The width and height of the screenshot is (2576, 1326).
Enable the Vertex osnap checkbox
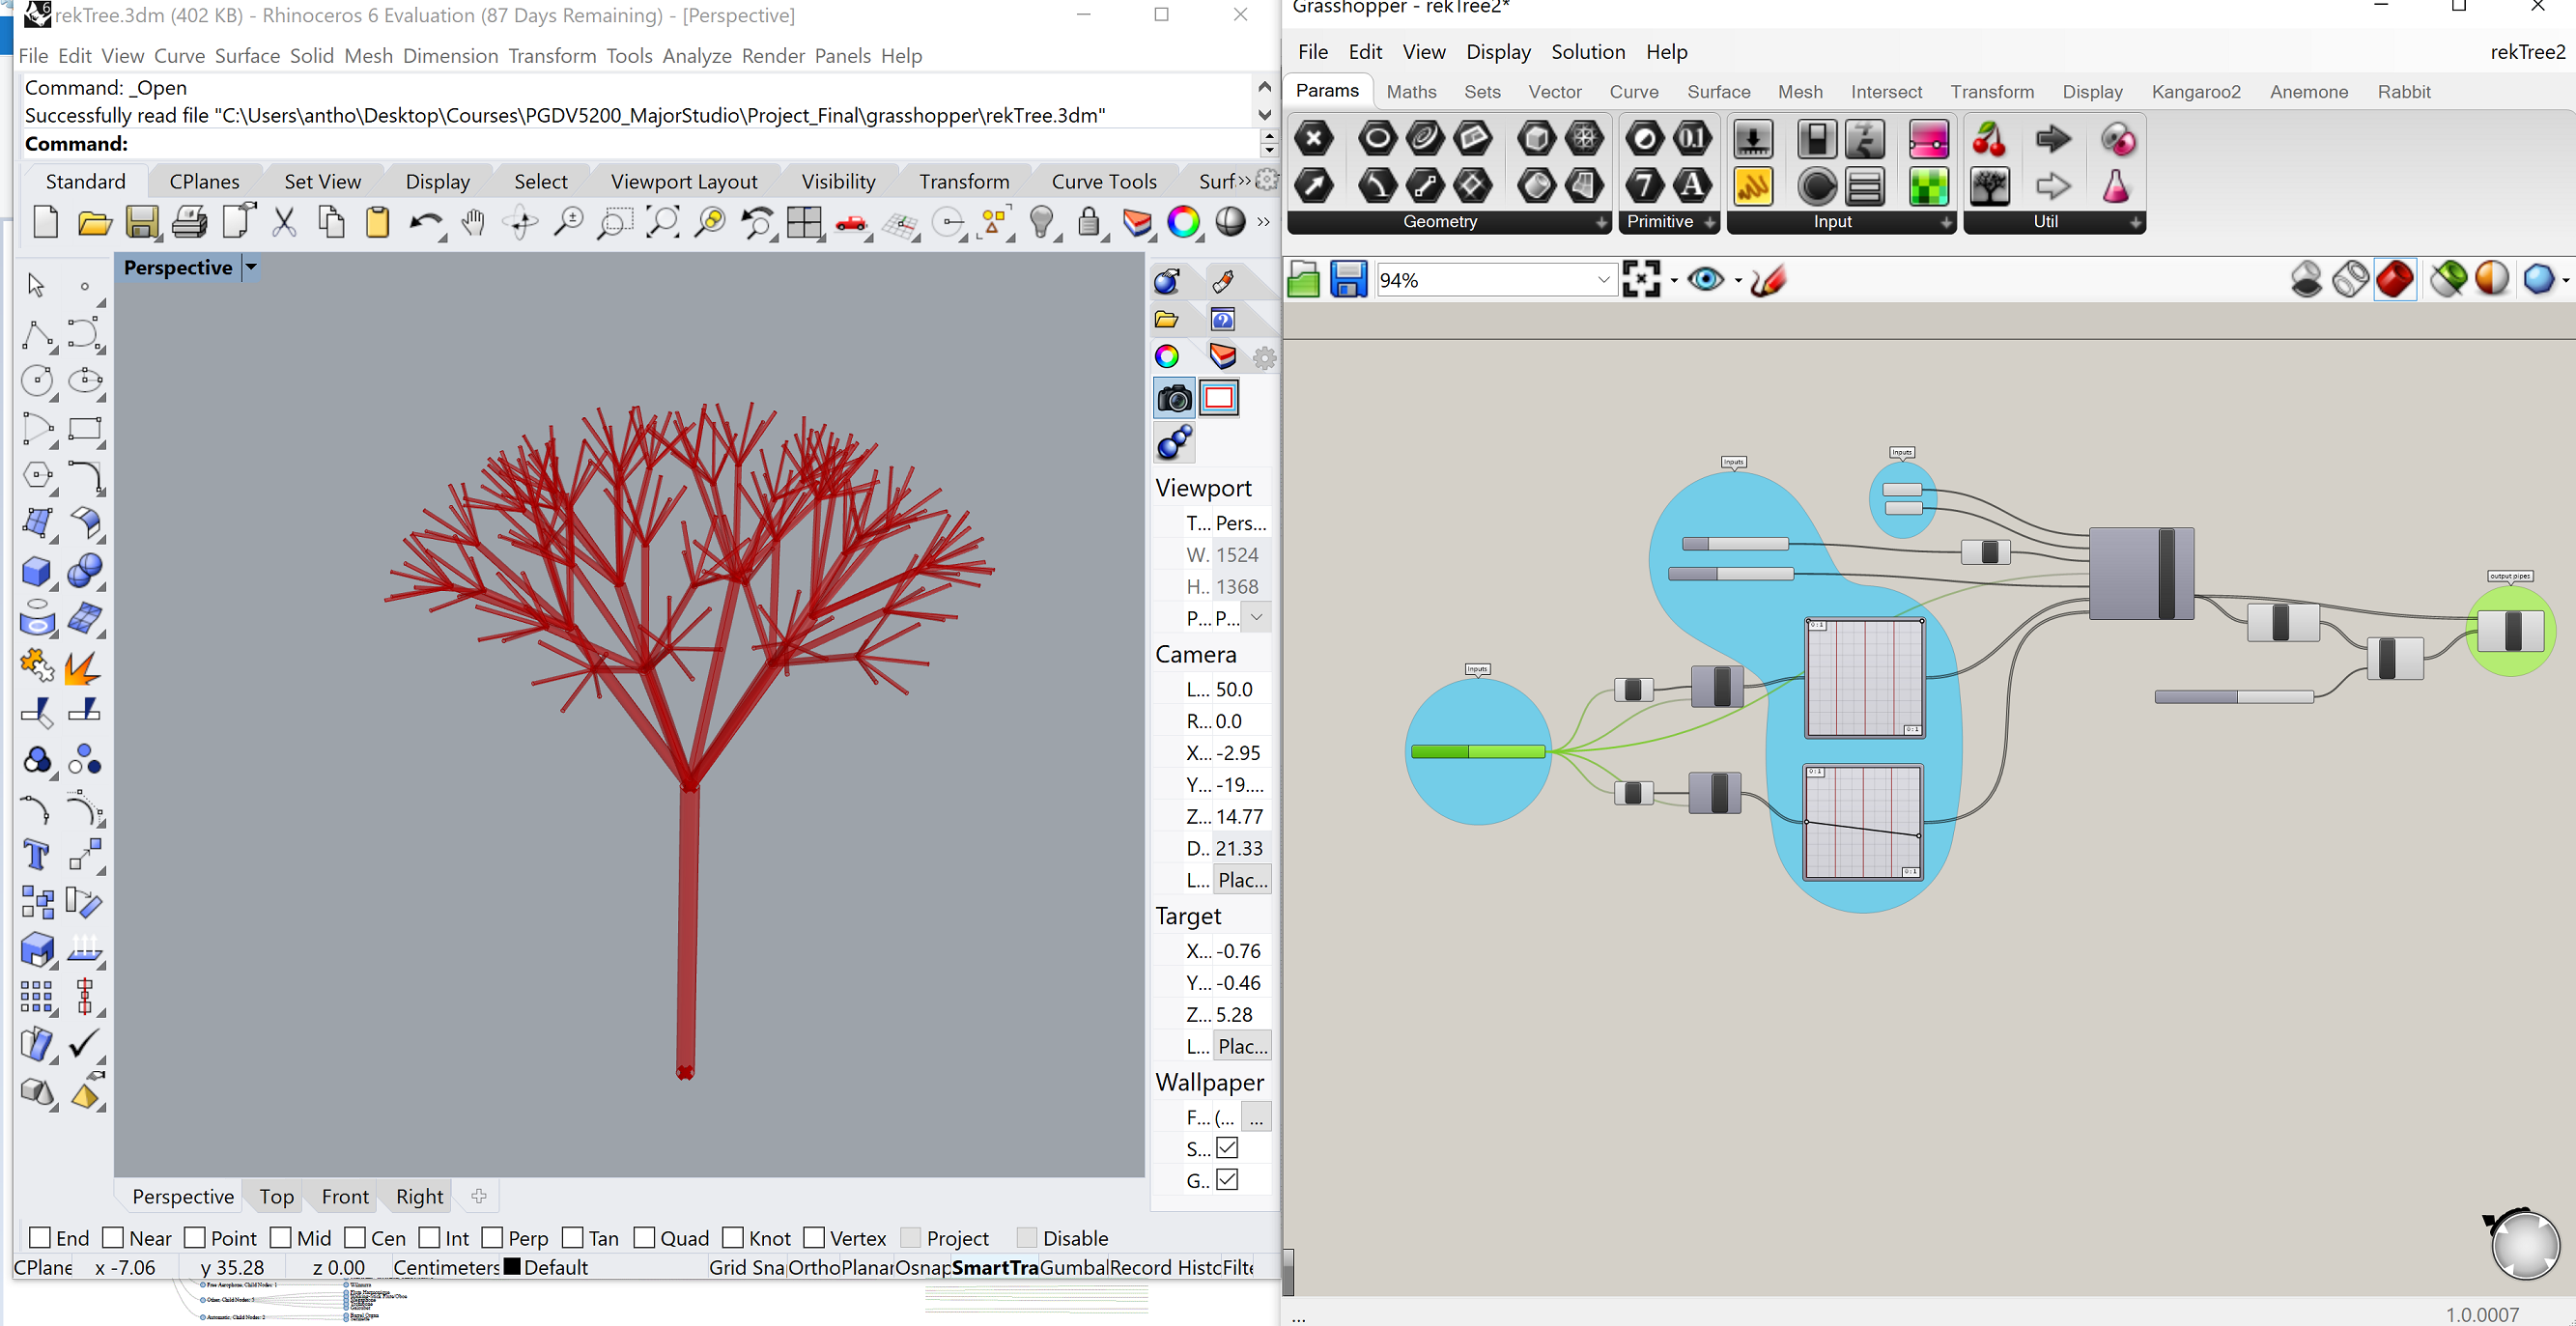point(814,1237)
